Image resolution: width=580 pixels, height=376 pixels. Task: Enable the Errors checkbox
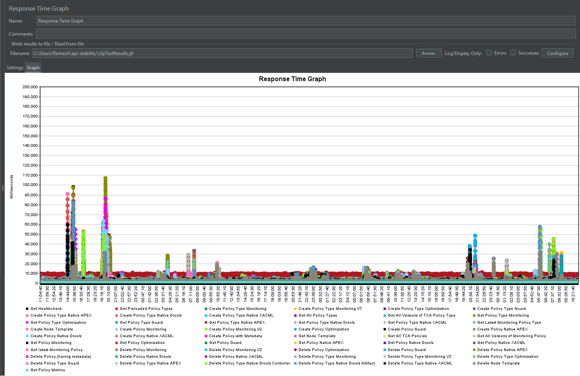tap(489, 53)
